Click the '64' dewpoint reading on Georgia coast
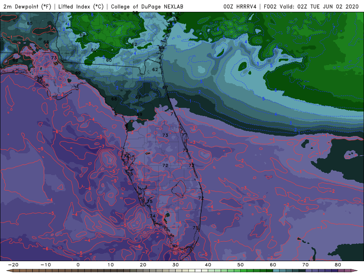The height and width of the screenshot is (273, 364). [x=162, y=48]
